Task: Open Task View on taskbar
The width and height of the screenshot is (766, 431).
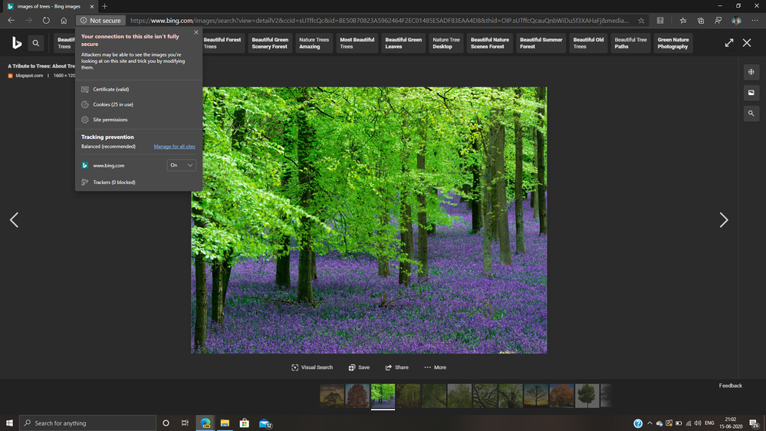Action: 185,423
